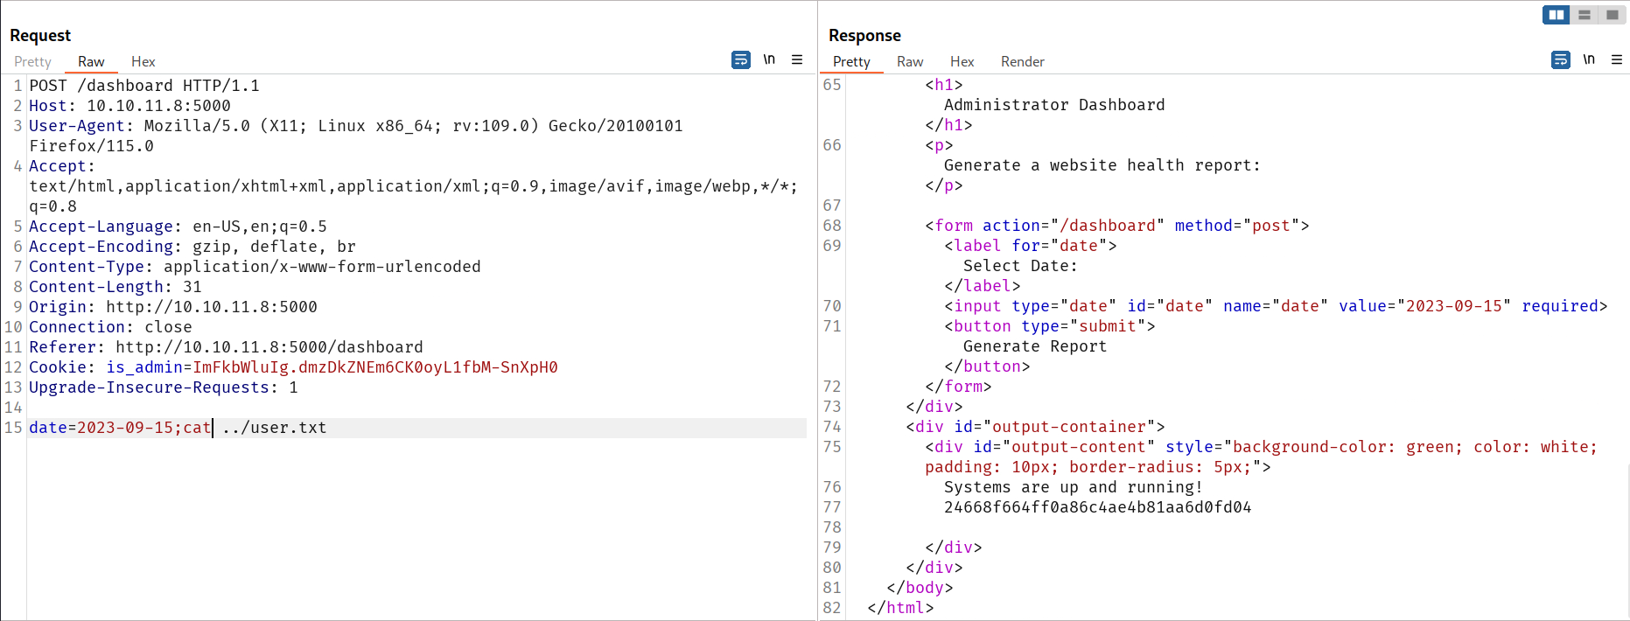The image size is (1630, 621).
Task: Click the Content-Length value 31
Action: [192, 287]
